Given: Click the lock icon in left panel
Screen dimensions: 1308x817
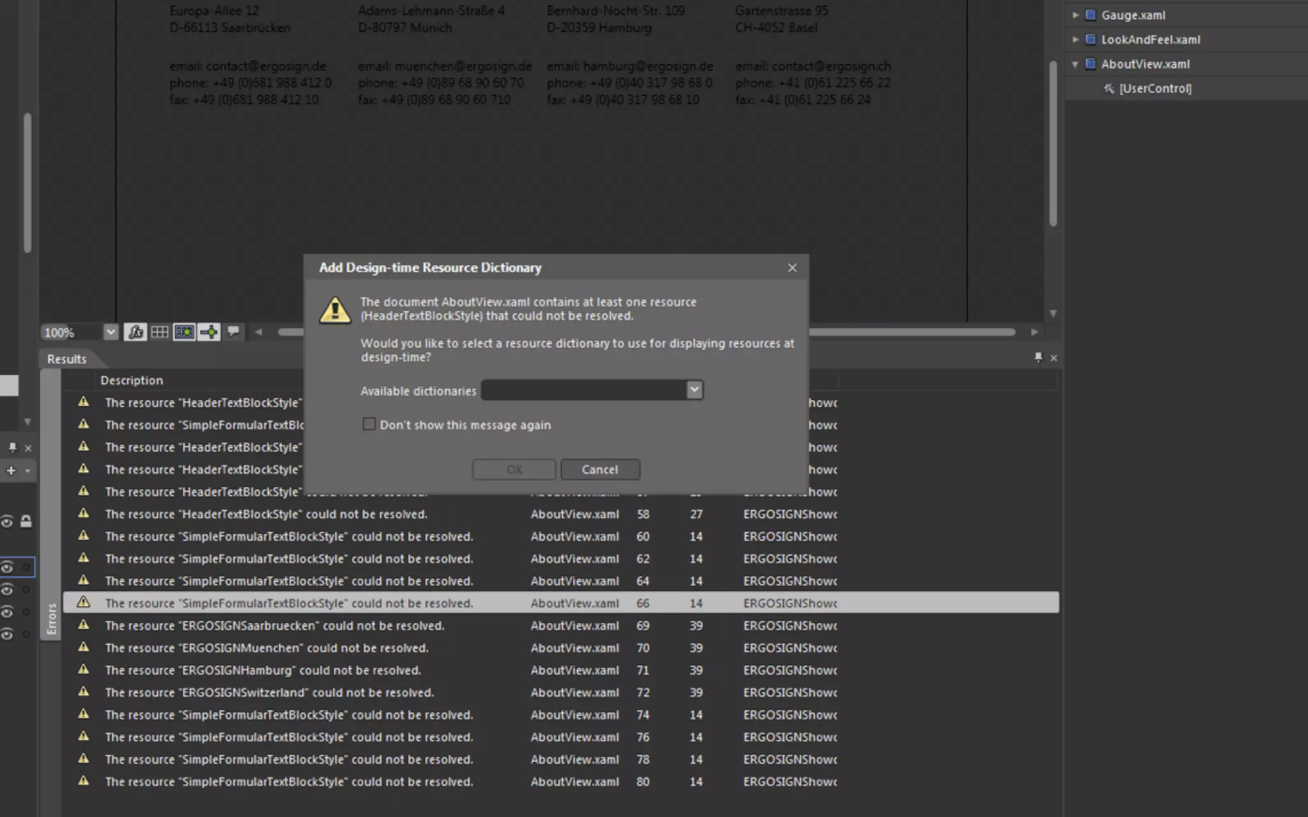Looking at the screenshot, I should pyautogui.click(x=26, y=521).
